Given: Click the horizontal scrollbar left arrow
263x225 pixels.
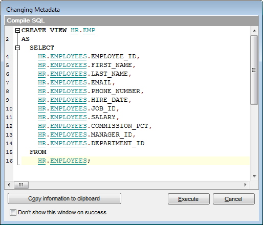Looking at the screenshot, I should [9, 185].
